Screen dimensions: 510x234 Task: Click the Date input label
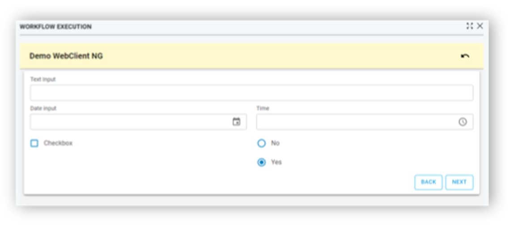[x=43, y=109]
